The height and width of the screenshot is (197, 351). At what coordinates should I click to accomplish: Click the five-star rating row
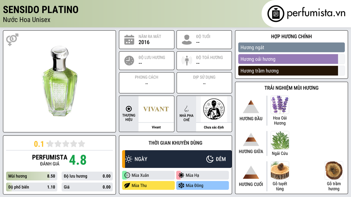(66, 144)
